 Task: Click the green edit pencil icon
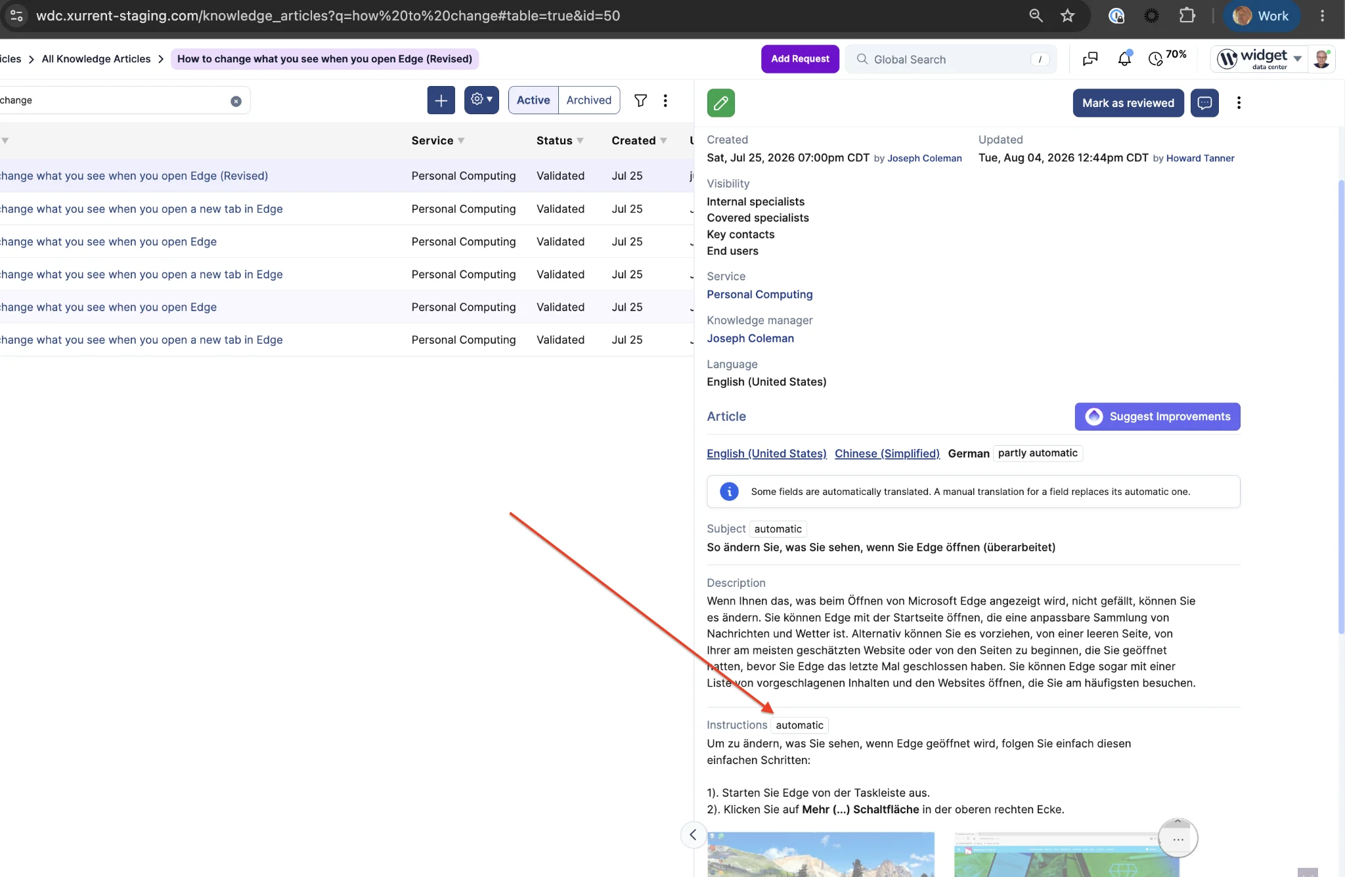[x=720, y=103]
